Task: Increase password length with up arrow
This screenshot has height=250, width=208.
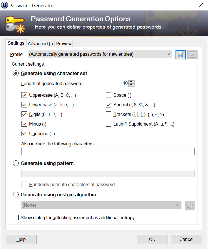Action: pos(131,82)
